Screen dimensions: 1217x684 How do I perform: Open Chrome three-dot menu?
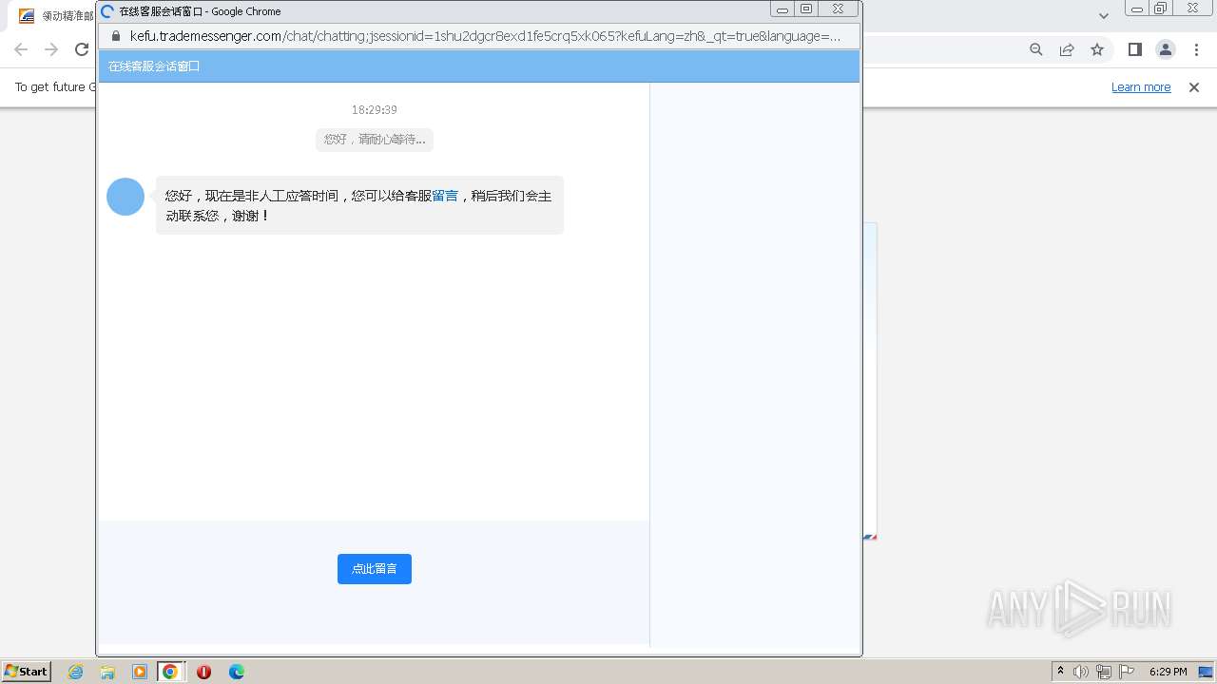(x=1195, y=49)
